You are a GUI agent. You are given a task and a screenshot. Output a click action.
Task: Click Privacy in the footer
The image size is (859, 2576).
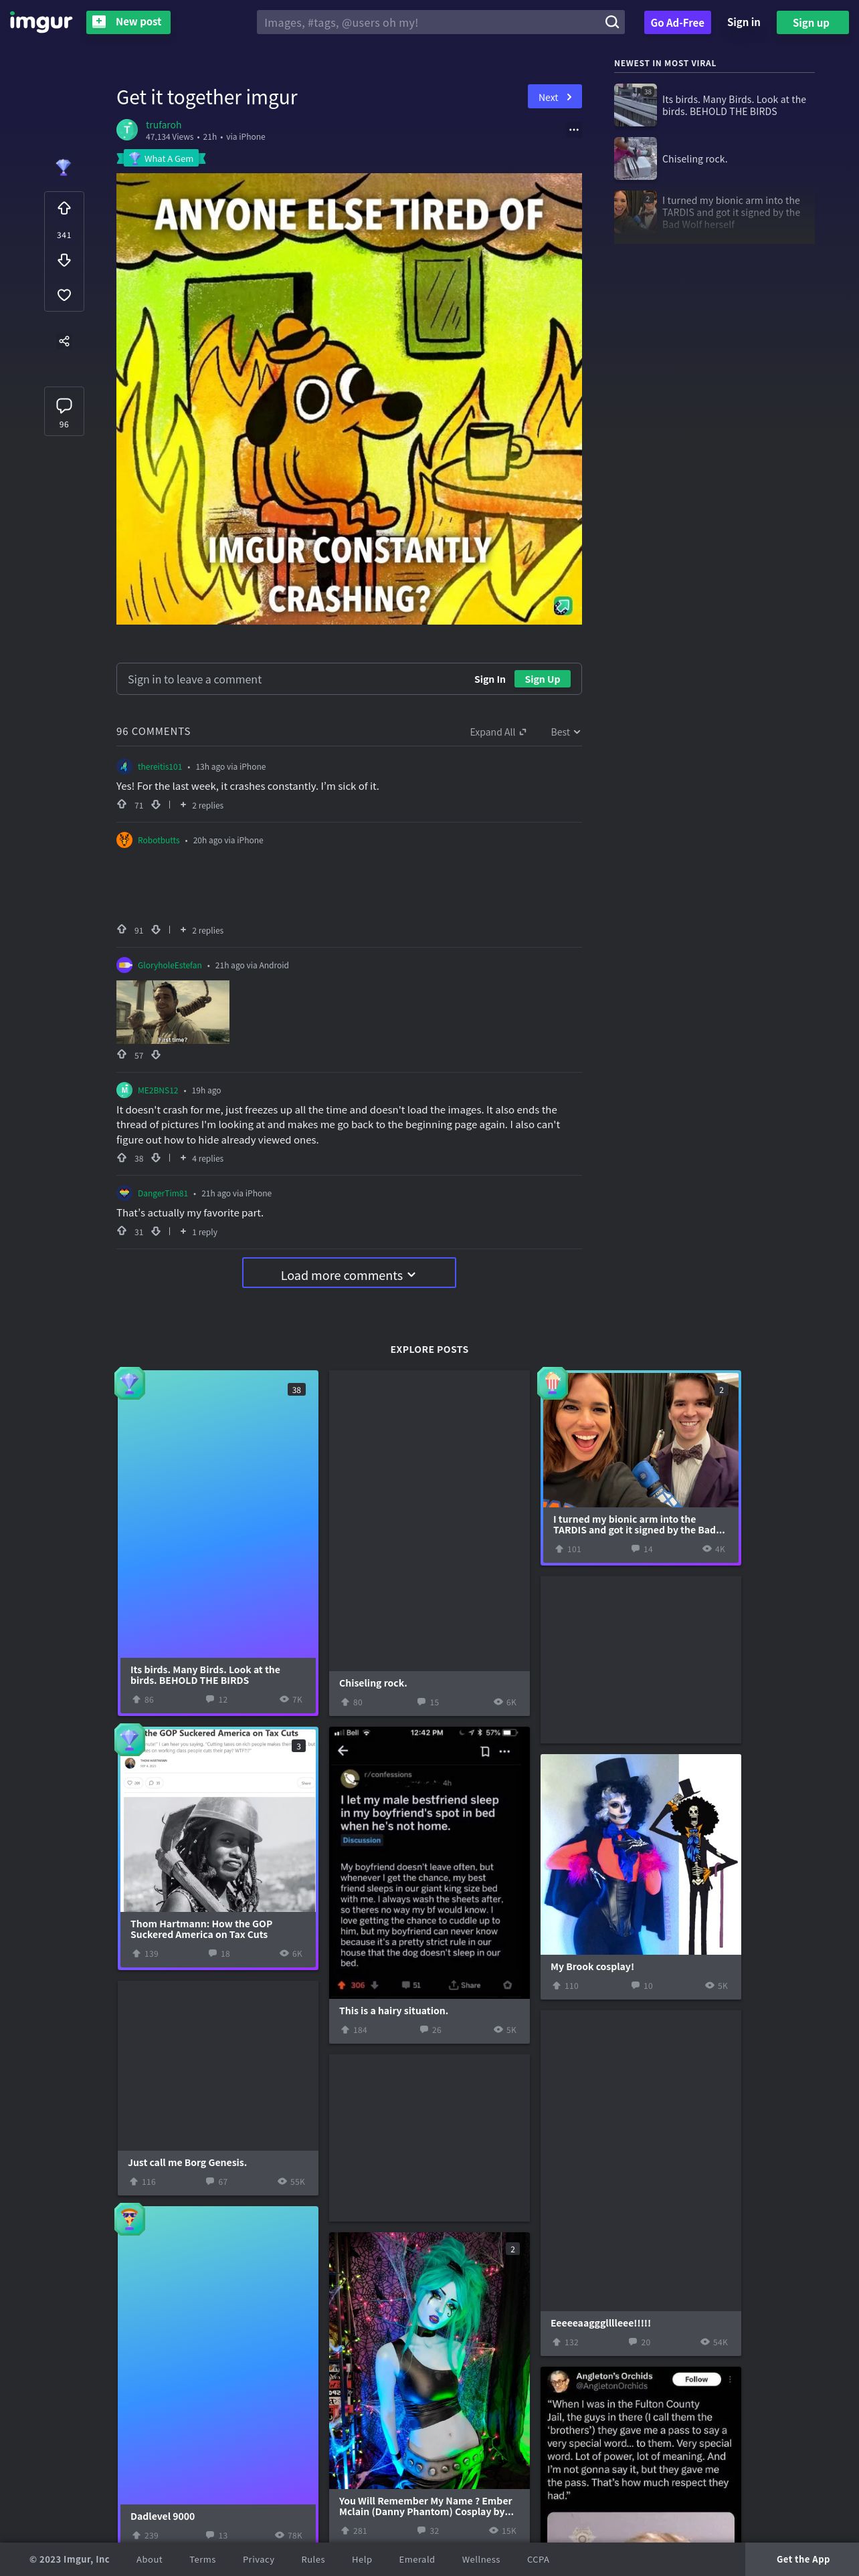258,2559
